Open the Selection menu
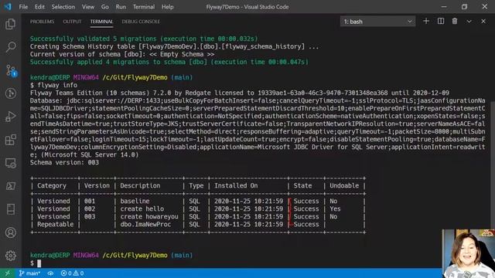 [x=63, y=7]
